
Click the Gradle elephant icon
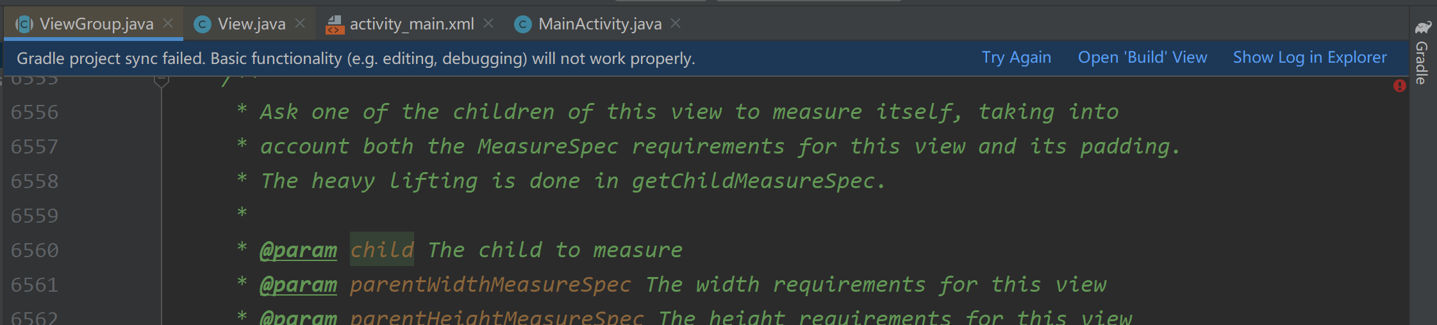pos(1423,28)
